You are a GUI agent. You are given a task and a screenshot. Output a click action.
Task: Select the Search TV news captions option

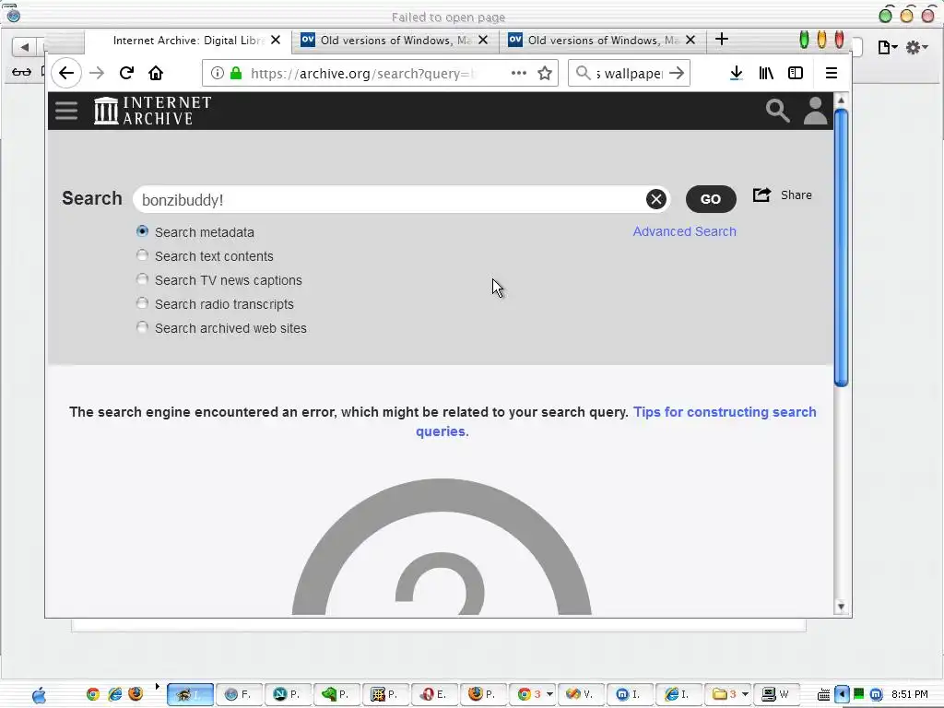coord(142,279)
